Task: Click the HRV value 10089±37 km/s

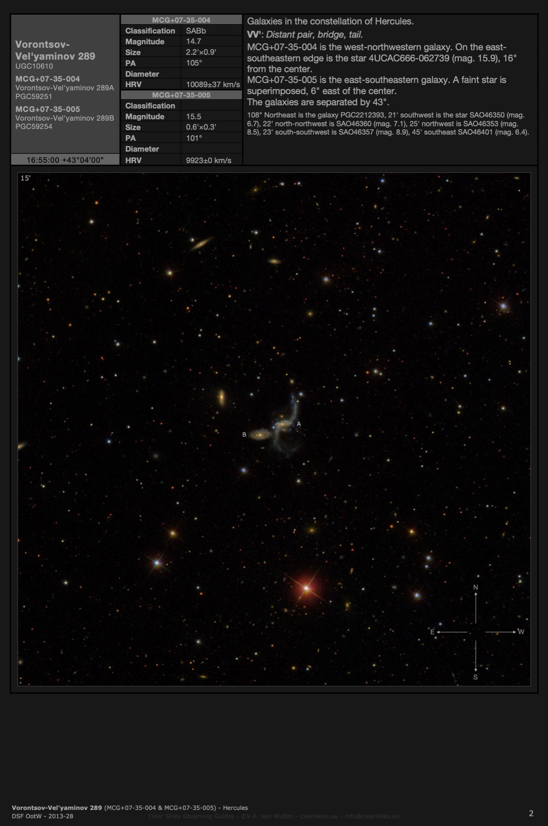Action: coord(213,85)
